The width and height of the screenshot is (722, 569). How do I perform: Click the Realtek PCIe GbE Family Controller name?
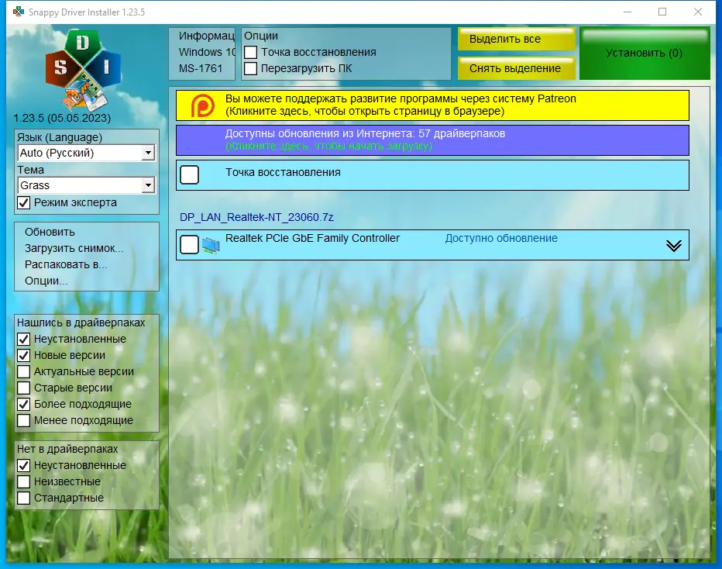312,238
